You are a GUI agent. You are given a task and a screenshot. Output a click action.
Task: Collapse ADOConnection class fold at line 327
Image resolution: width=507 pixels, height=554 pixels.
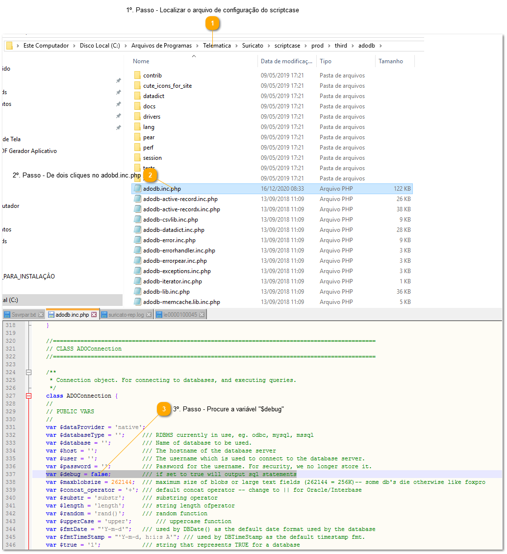(28, 396)
